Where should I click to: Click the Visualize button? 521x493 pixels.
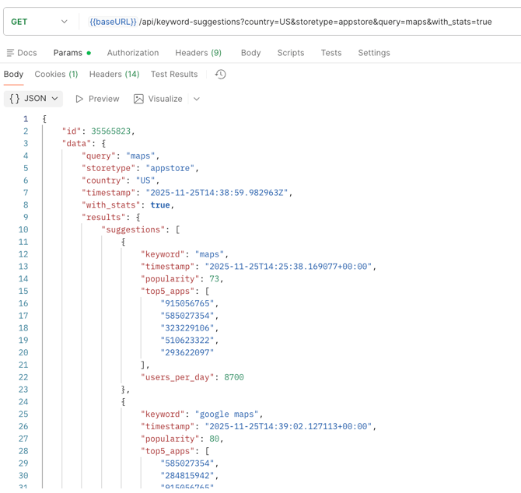[x=158, y=99]
